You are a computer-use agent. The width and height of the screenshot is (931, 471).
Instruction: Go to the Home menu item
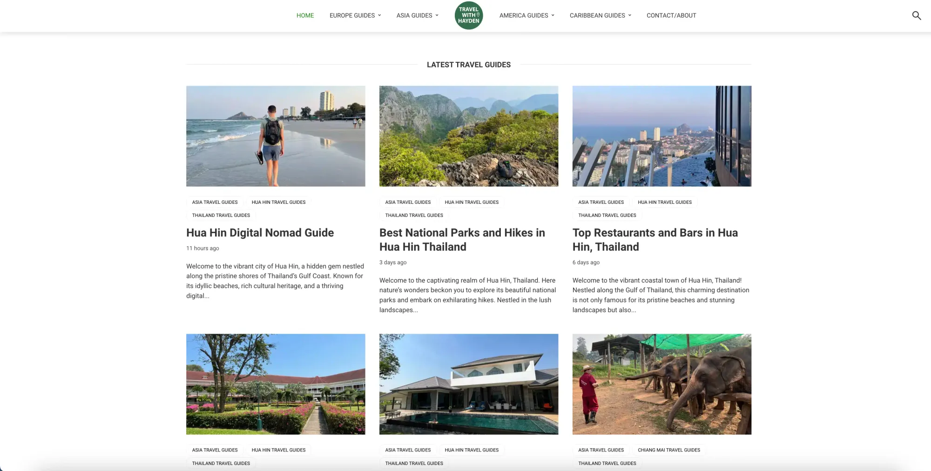[305, 15]
